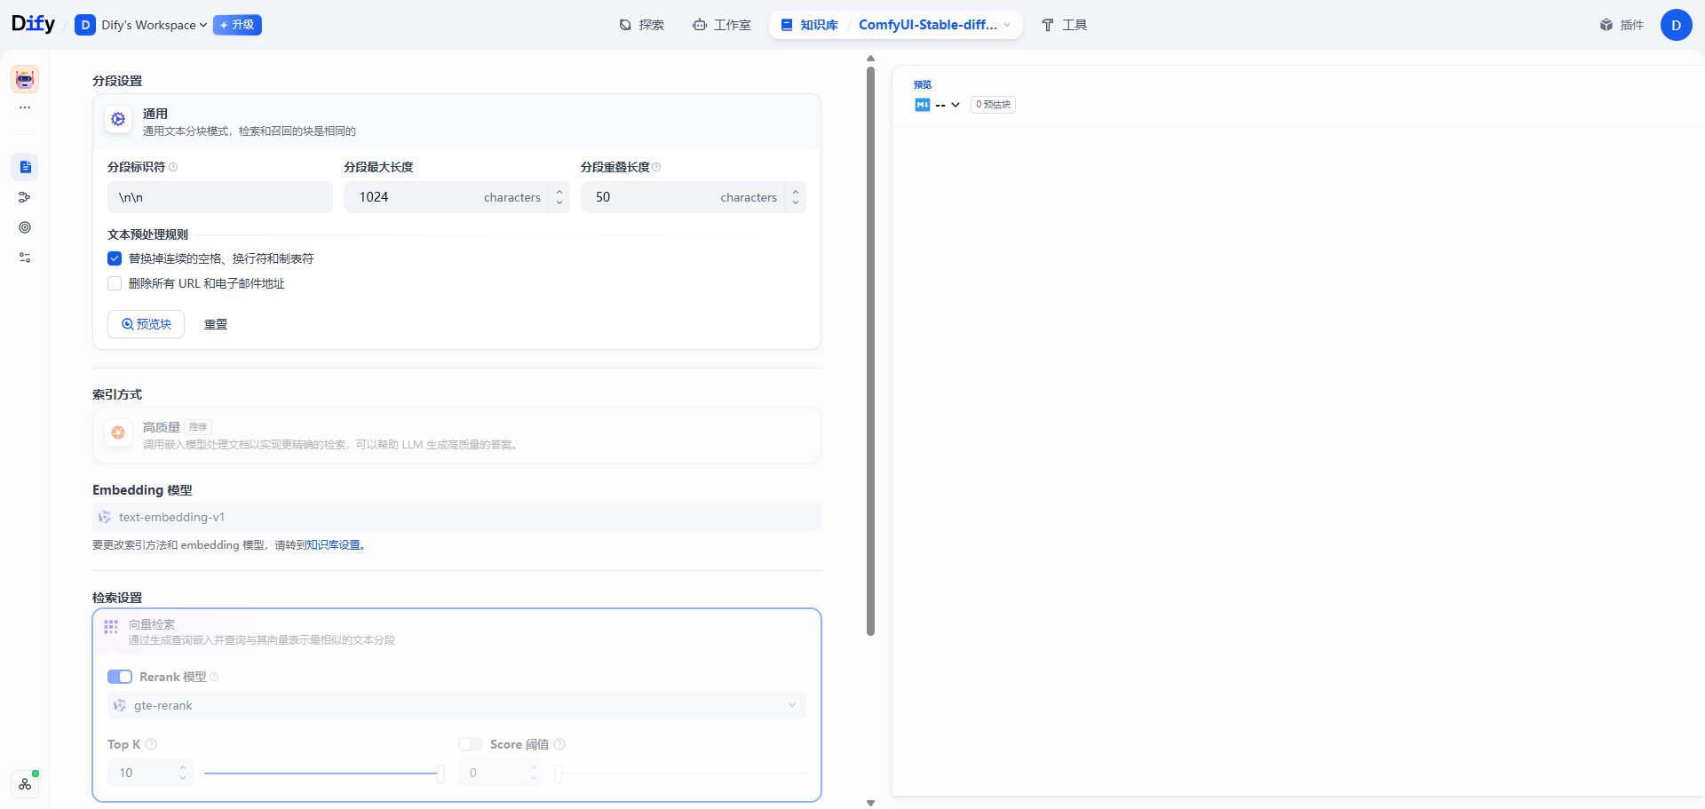Open the pipeline icon in left sidebar
This screenshot has height=809, width=1705.
25,197
